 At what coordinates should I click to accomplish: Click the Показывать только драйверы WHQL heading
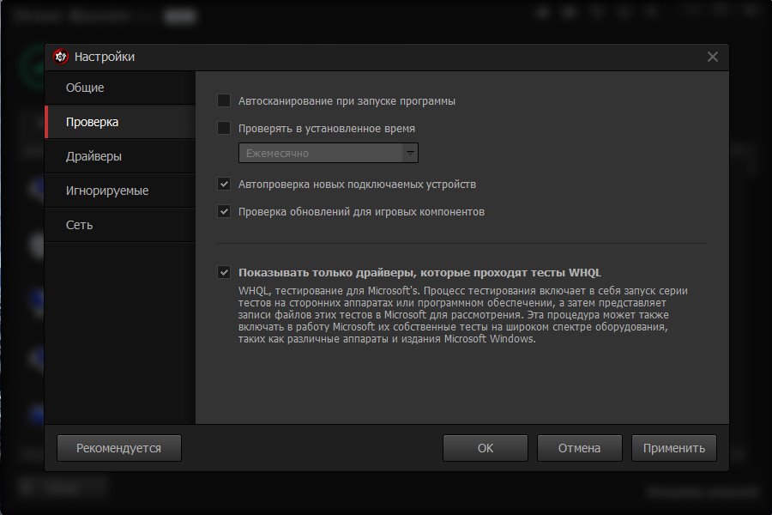[x=419, y=273]
